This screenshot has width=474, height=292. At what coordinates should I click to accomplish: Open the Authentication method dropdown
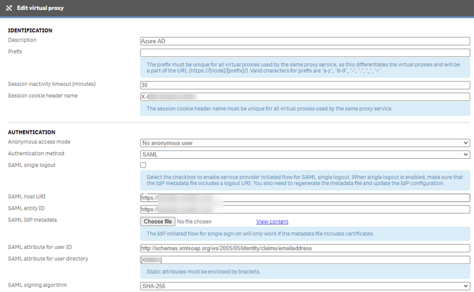pos(305,155)
